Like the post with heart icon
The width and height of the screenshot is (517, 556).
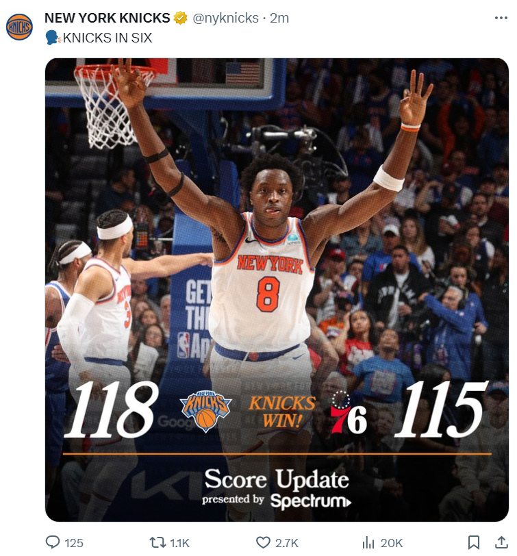click(263, 542)
